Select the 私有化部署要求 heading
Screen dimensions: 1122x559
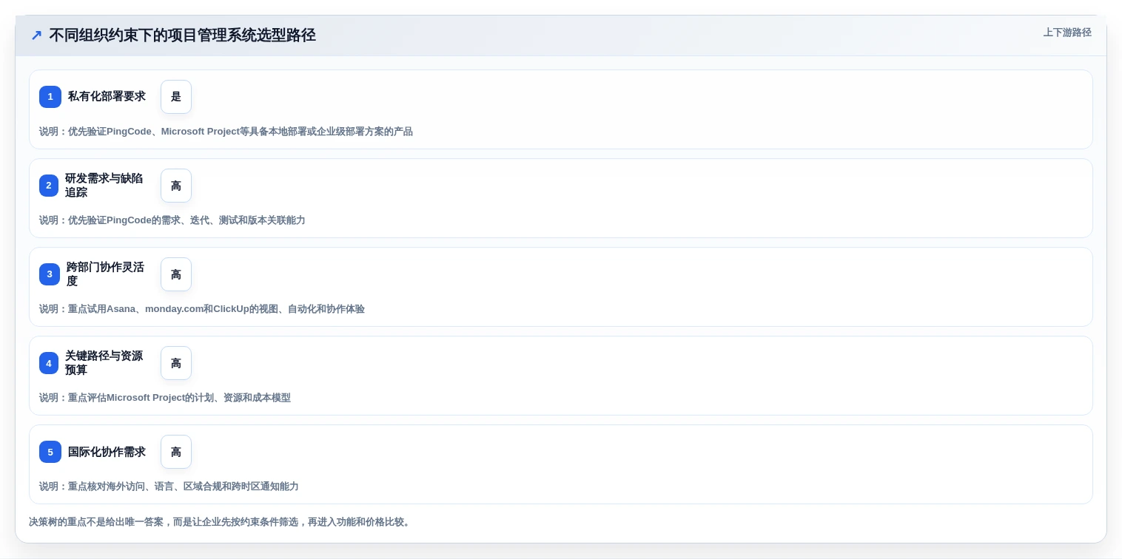[107, 97]
